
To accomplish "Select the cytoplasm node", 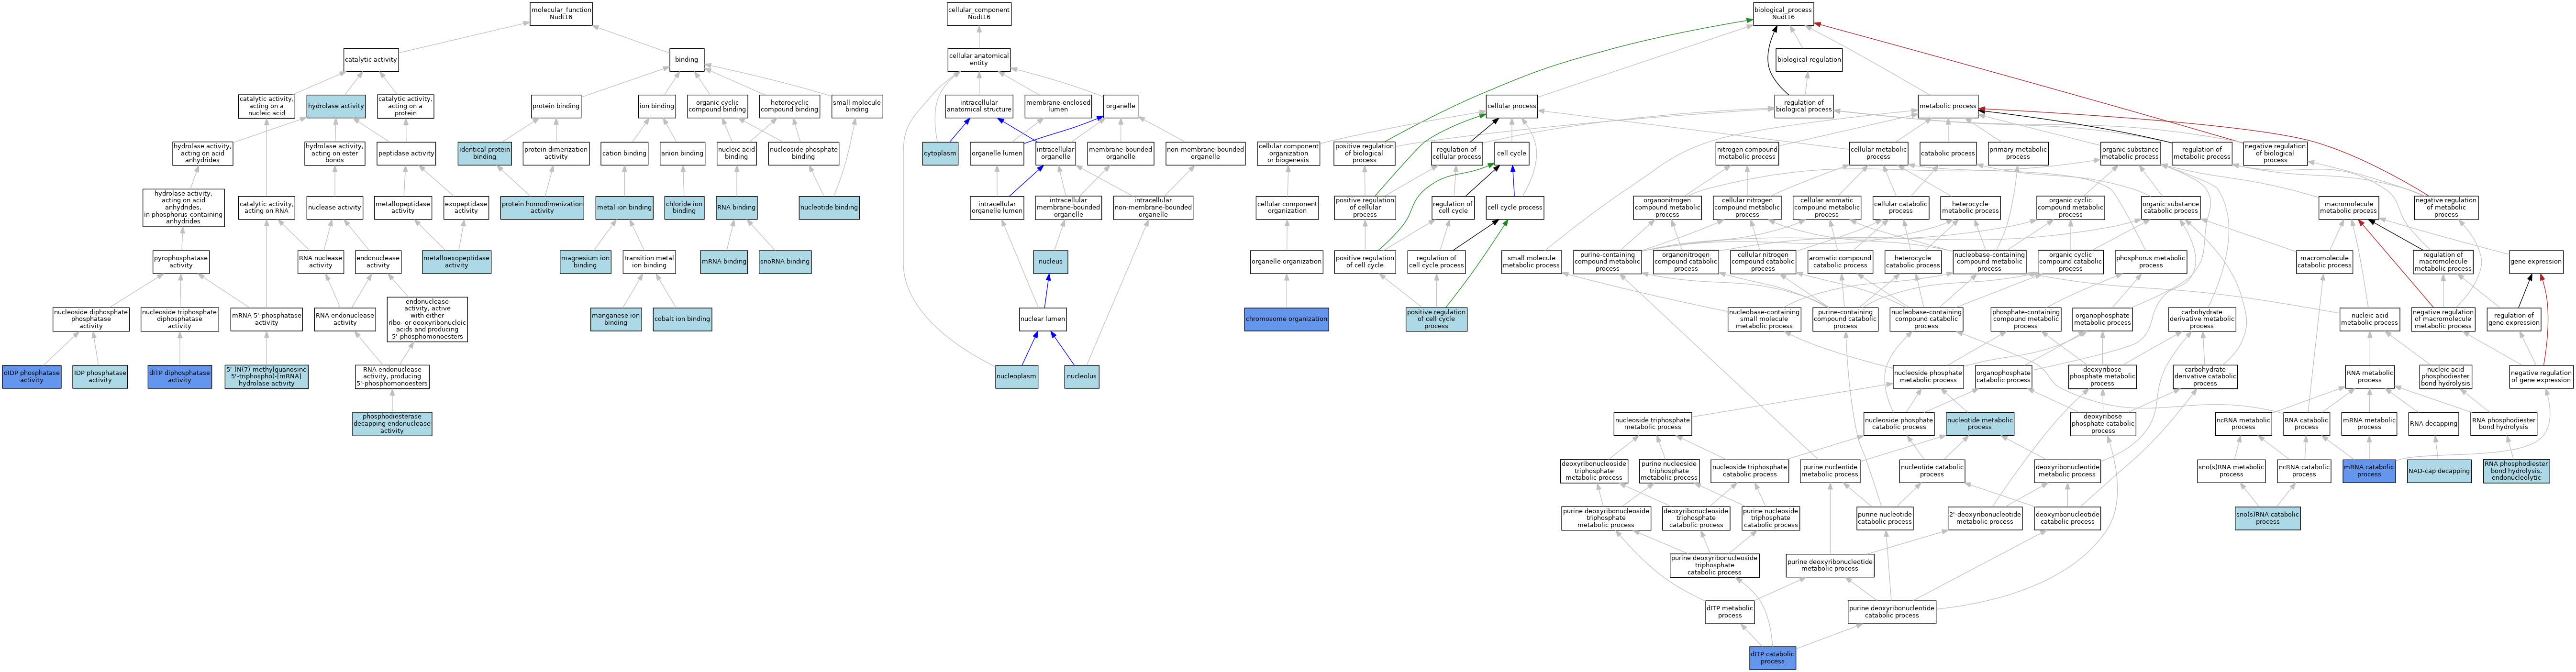I will 940,153.
